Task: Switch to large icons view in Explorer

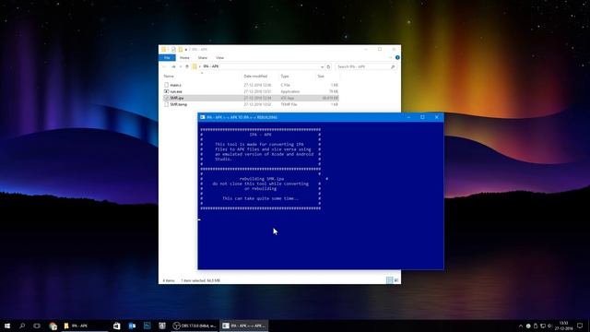Action: (396, 280)
